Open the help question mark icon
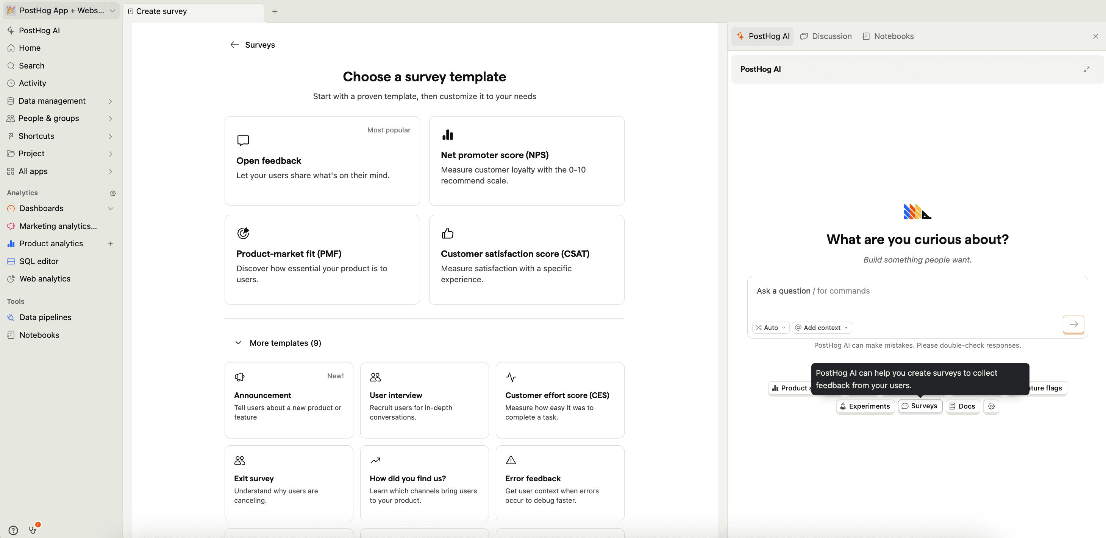 tap(13, 530)
